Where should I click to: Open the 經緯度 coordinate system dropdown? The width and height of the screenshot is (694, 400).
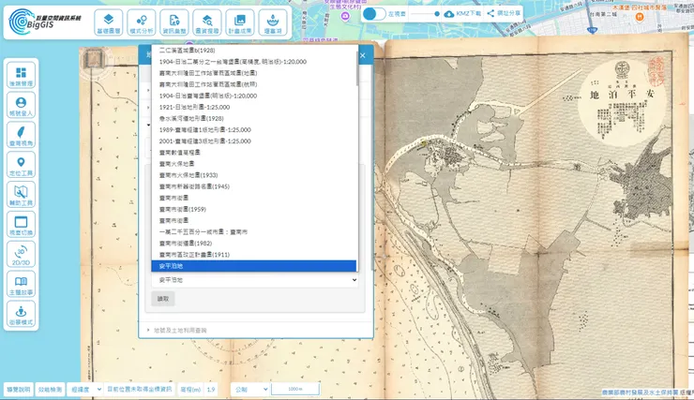coord(84,390)
